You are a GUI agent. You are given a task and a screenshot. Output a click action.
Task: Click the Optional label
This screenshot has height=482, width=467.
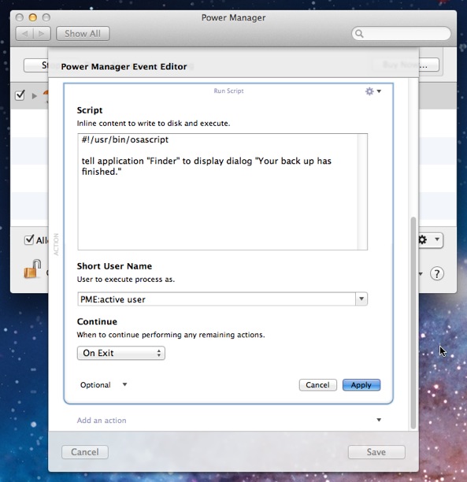coord(95,385)
